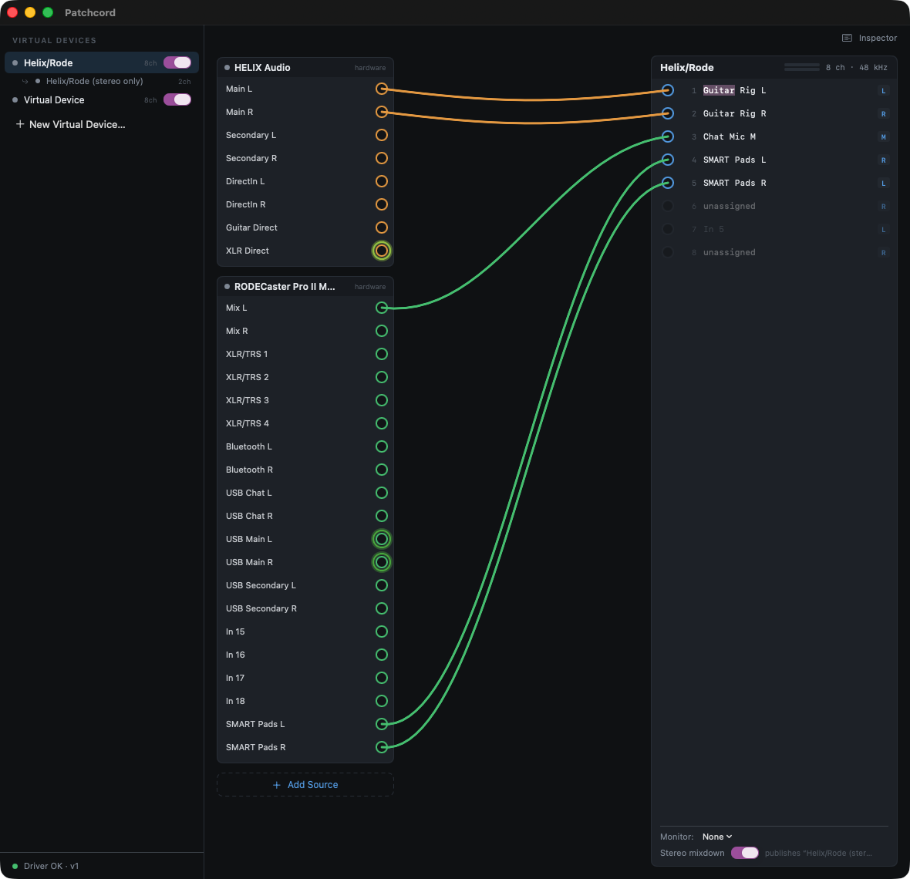Open the Monitor None dropdown
Screen dimensions: 910x879
coord(716,837)
